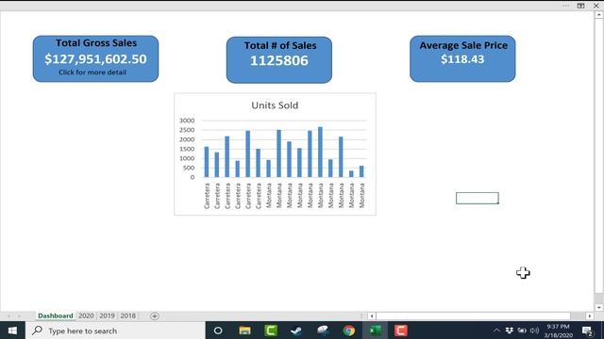Go to previous sheet tab arrow
This screenshot has width=604, height=339.
click(x=8, y=316)
